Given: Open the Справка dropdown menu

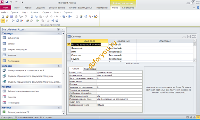Looking at the screenshot, I should click(x=69, y=12).
